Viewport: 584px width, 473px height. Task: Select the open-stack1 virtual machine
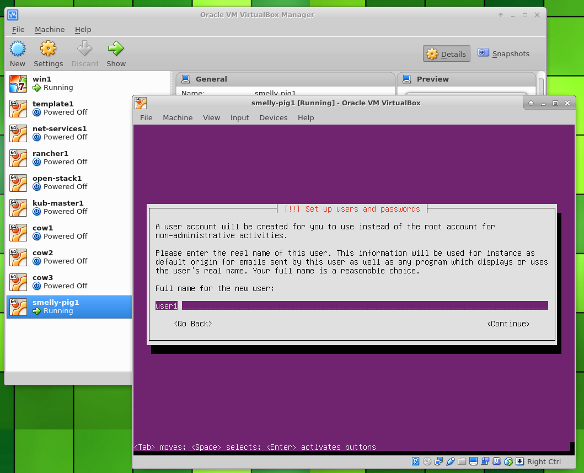pyautogui.click(x=69, y=182)
